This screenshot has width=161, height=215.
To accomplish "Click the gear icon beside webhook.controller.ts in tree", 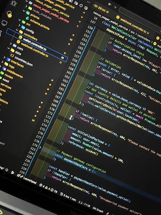I will [18, 42].
